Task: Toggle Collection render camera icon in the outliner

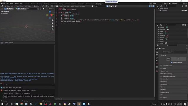Action: pyautogui.click(x=186, y=11)
